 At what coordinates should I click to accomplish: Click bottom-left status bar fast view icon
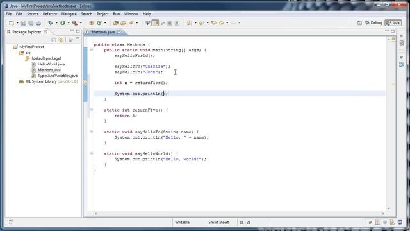(11, 222)
